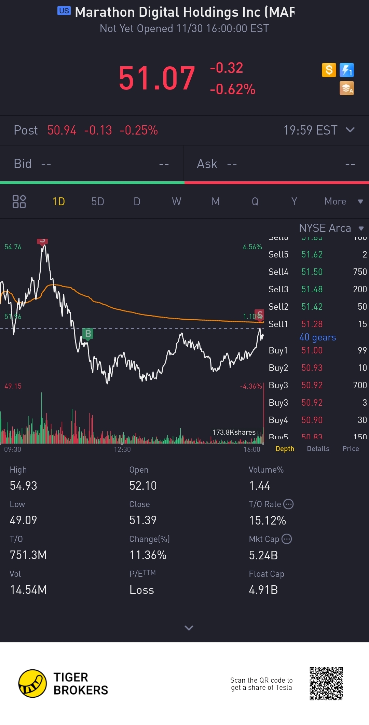The width and height of the screenshot is (369, 725).
Task: Open Mkt Cap info icon
Action: point(287,539)
